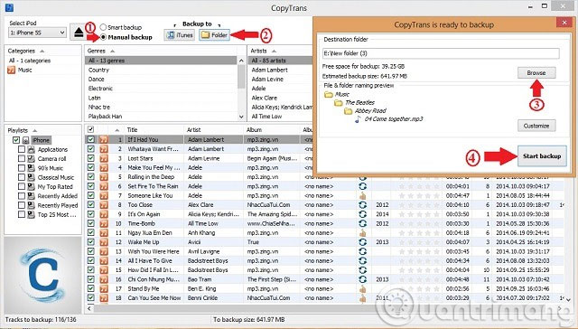
Task: Toggle the select-all tracks header checkbox
Action: tap(90, 129)
